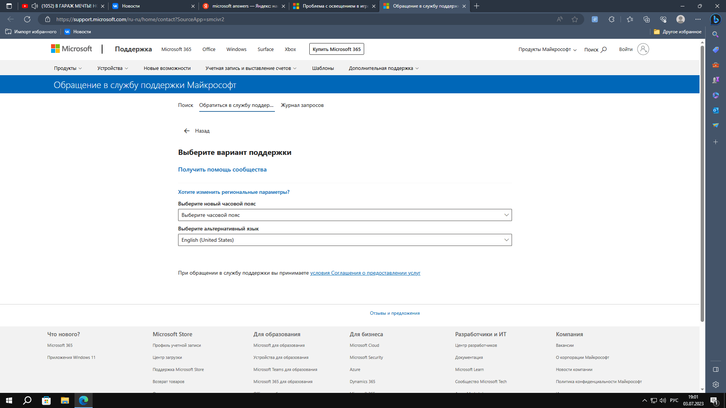Open Microsoft Store from taskbar
This screenshot has width=726, height=408.
46,400
